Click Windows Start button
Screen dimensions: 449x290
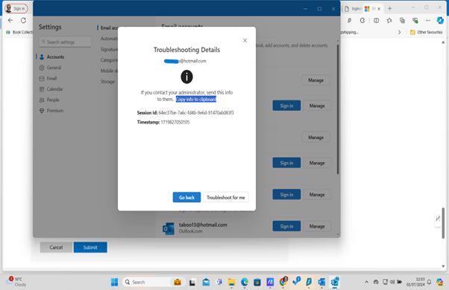[x=114, y=282]
